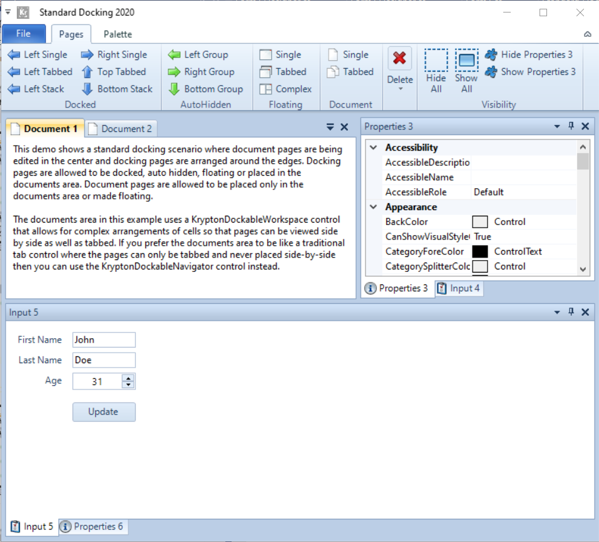Click property grid scrollbar up arrow
This screenshot has height=542, width=599.
[x=583, y=147]
